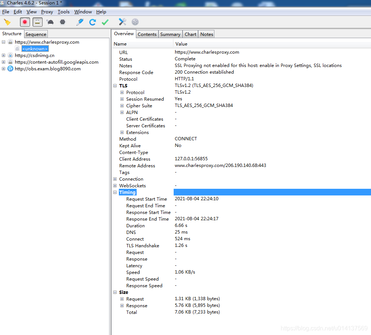Select the Chart tab
The image size is (371, 335).
(190, 34)
